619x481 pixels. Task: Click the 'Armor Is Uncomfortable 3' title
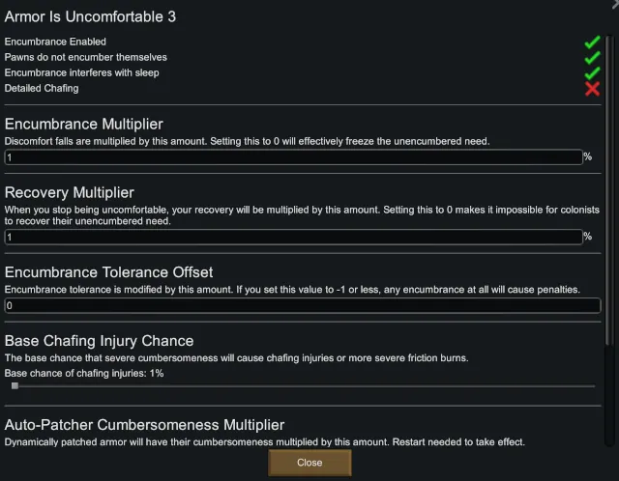pos(91,16)
